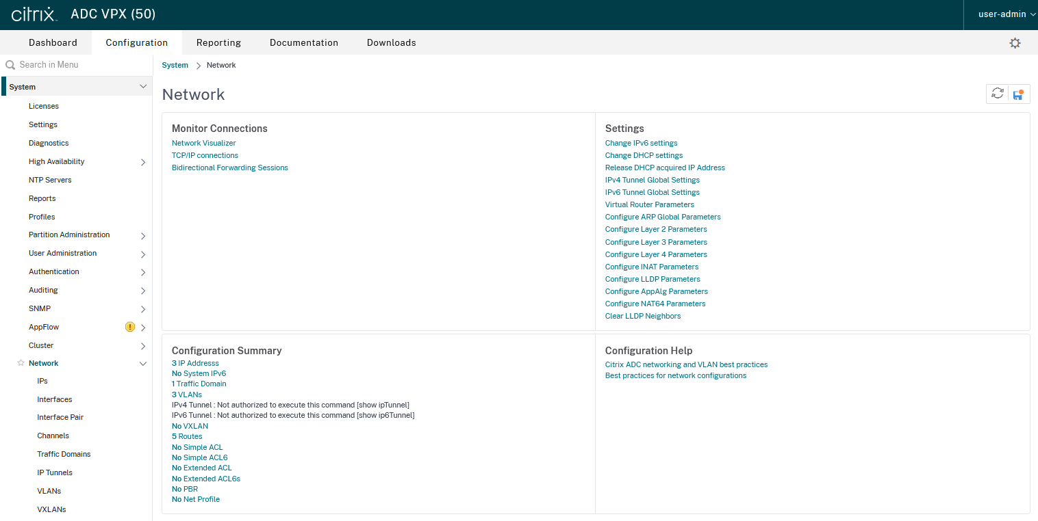Click the AppFlow yellow warning icon
This screenshot has height=521, width=1038.
[x=130, y=327]
